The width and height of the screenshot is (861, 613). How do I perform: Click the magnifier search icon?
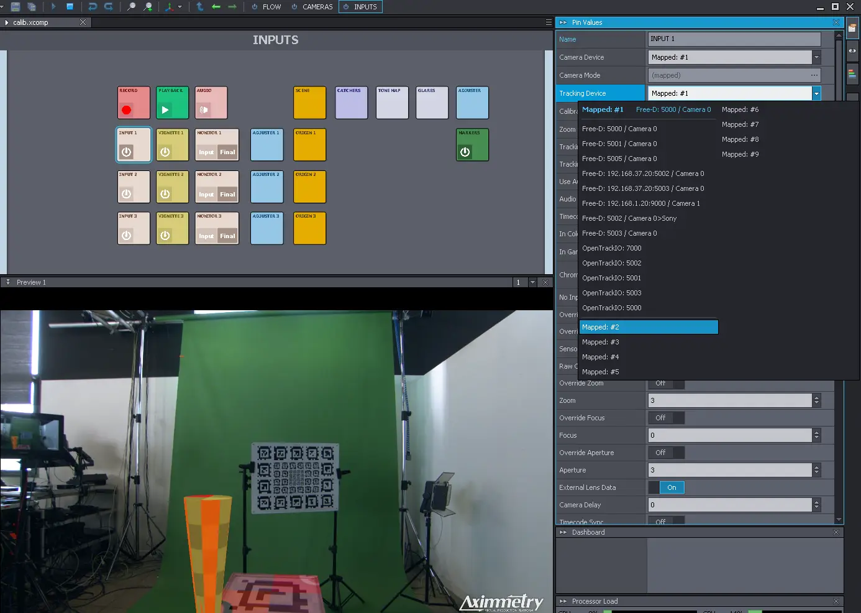tap(131, 7)
